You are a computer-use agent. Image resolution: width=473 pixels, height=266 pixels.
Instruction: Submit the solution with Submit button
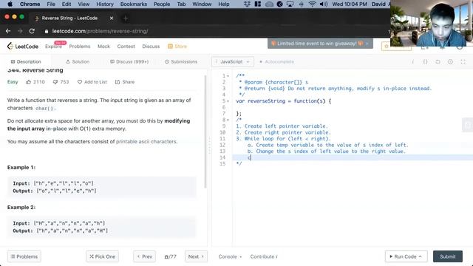pos(448,256)
